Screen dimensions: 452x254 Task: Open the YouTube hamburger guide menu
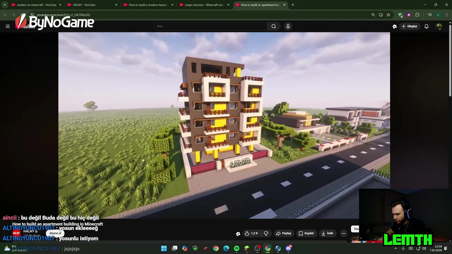[7, 26]
